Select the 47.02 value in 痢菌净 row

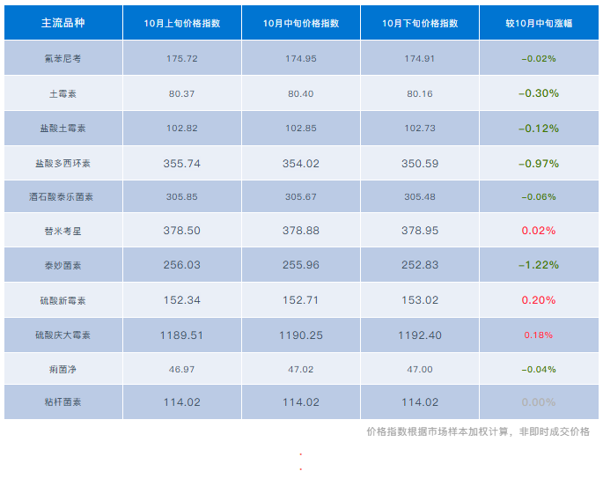tap(301, 369)
